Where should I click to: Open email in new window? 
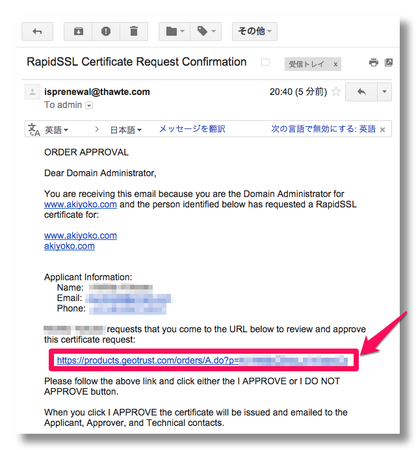click(x=389, y=62)
